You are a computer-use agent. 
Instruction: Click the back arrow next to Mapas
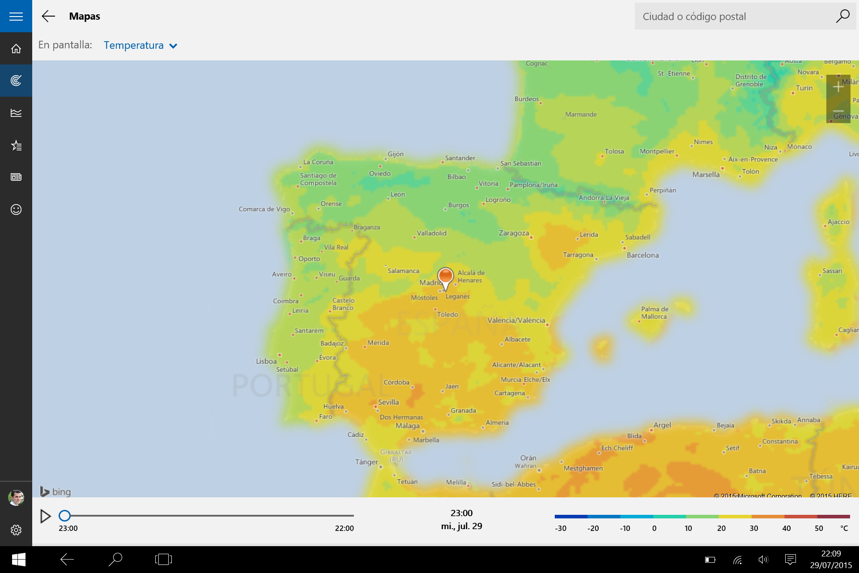[x=48, y=17]
